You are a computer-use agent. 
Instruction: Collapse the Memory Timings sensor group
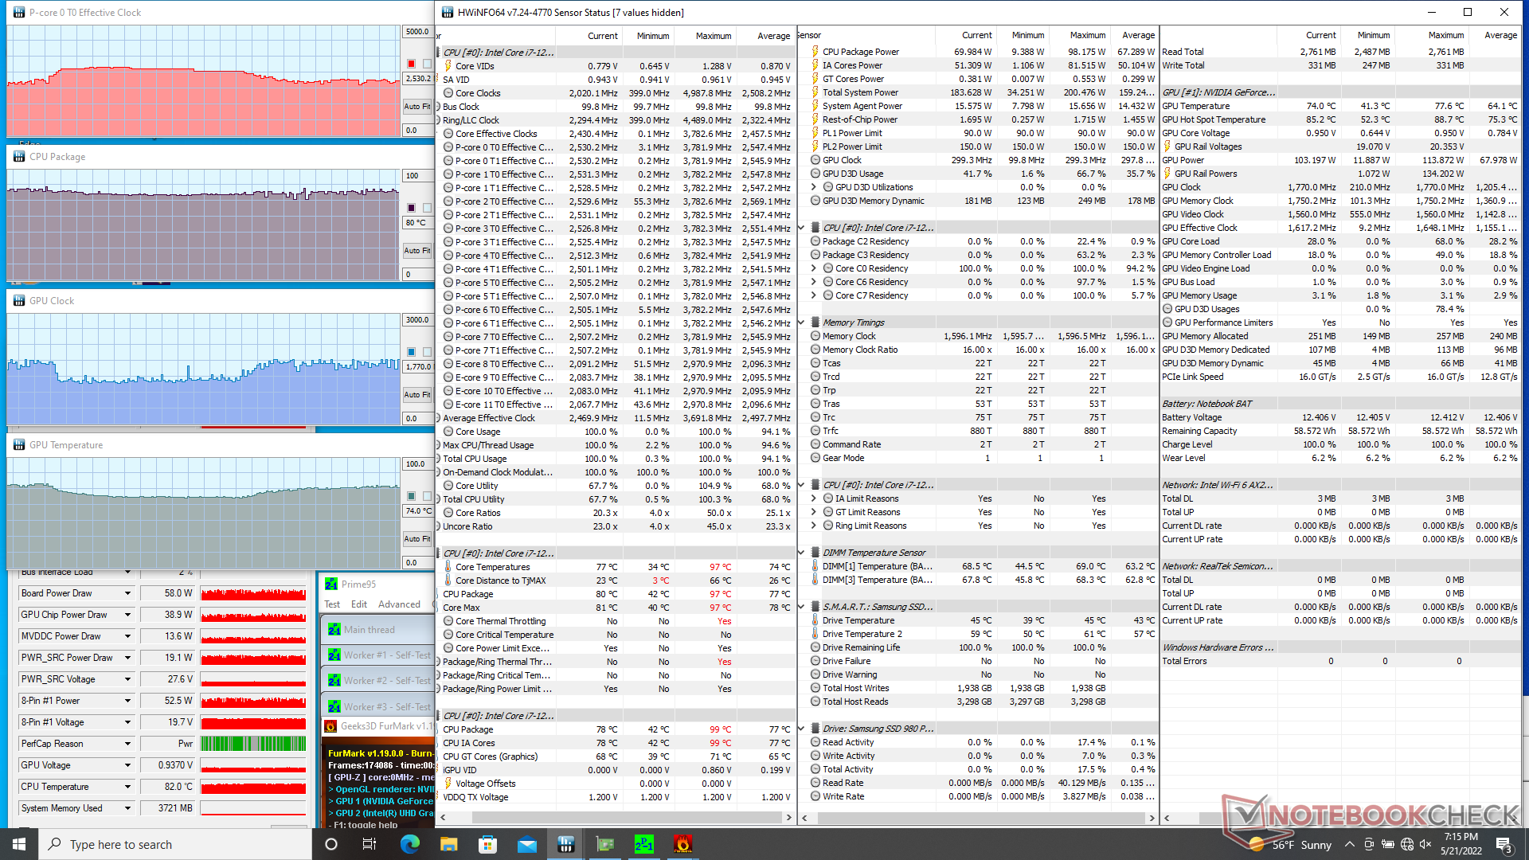click(801, 322)
